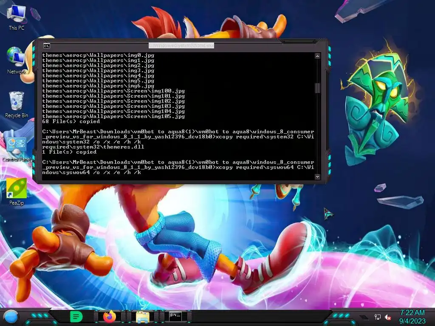Click the muted volume tray icon
Image resolution: width=435 pixels, height=326 pixels.
point(388,317)
